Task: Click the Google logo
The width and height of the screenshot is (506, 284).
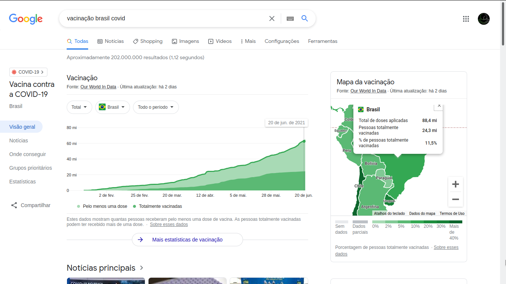Action: coord(26,19)
